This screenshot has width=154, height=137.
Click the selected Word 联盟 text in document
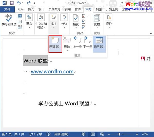(36, 61)
